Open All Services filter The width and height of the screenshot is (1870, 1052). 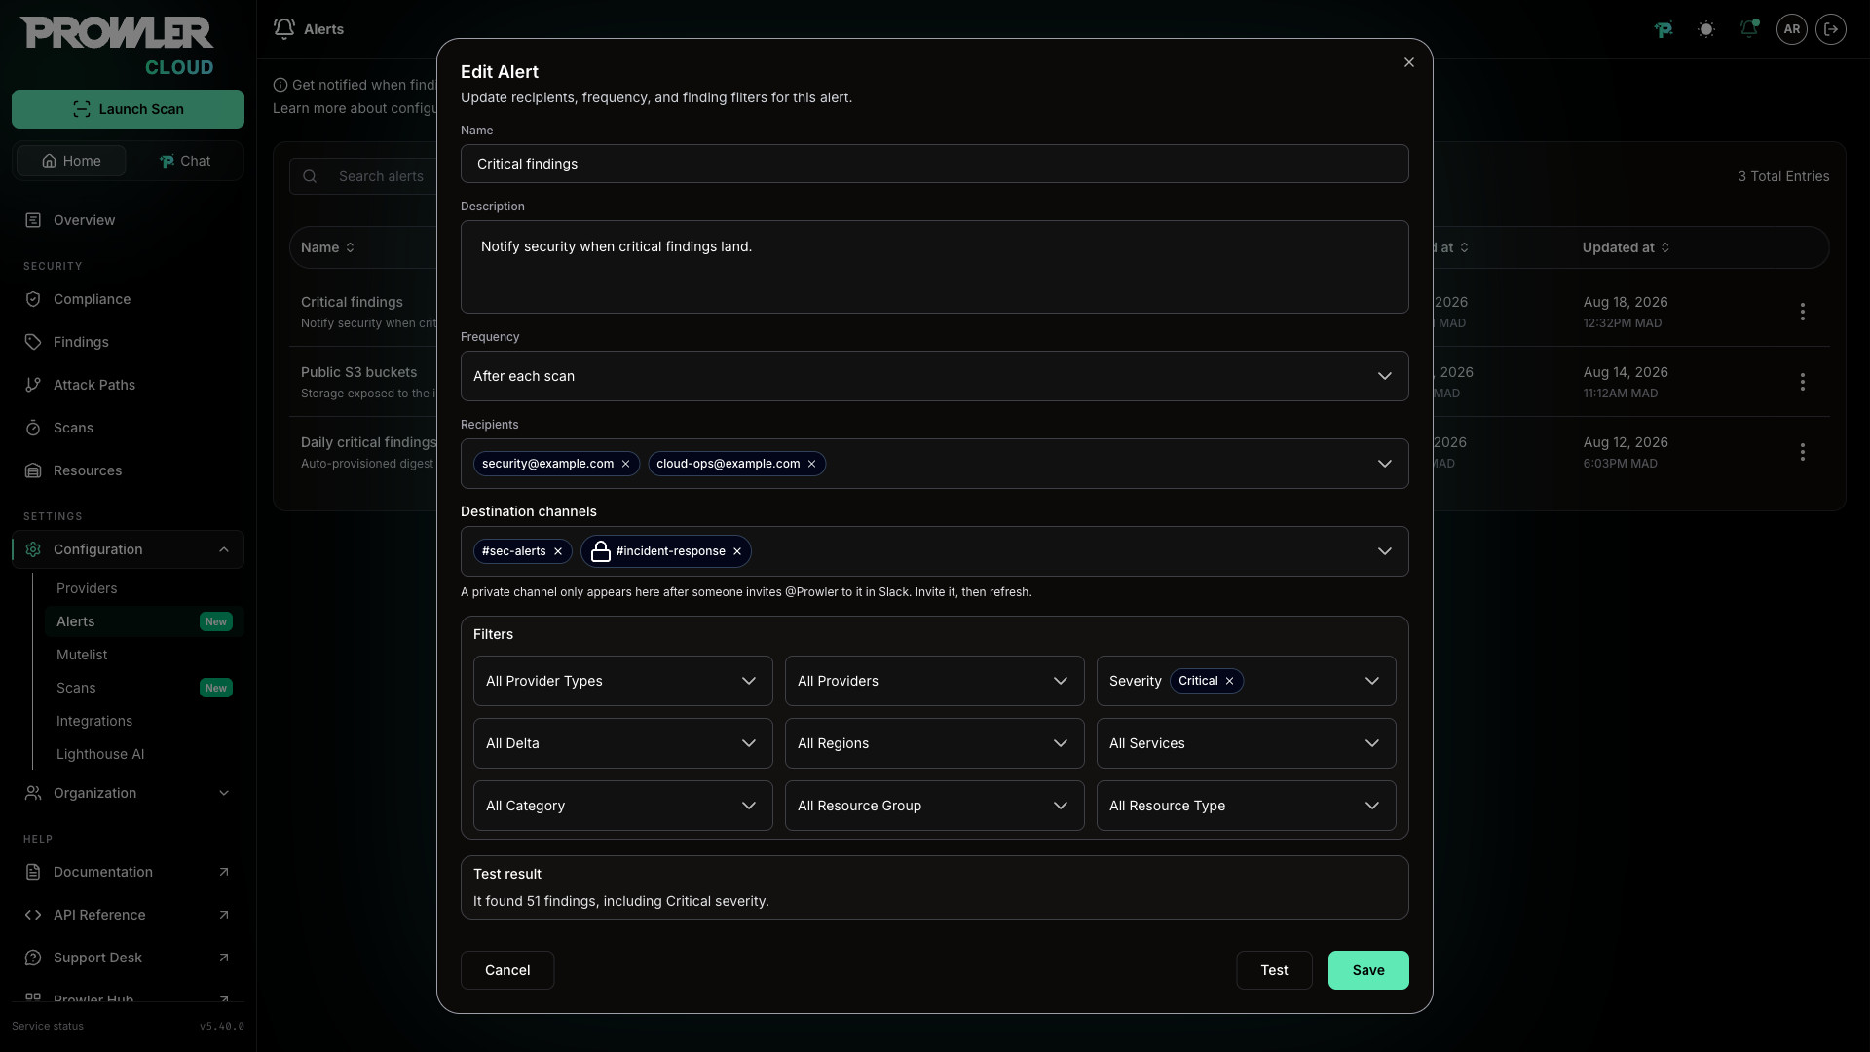[x=1246, y=743]
